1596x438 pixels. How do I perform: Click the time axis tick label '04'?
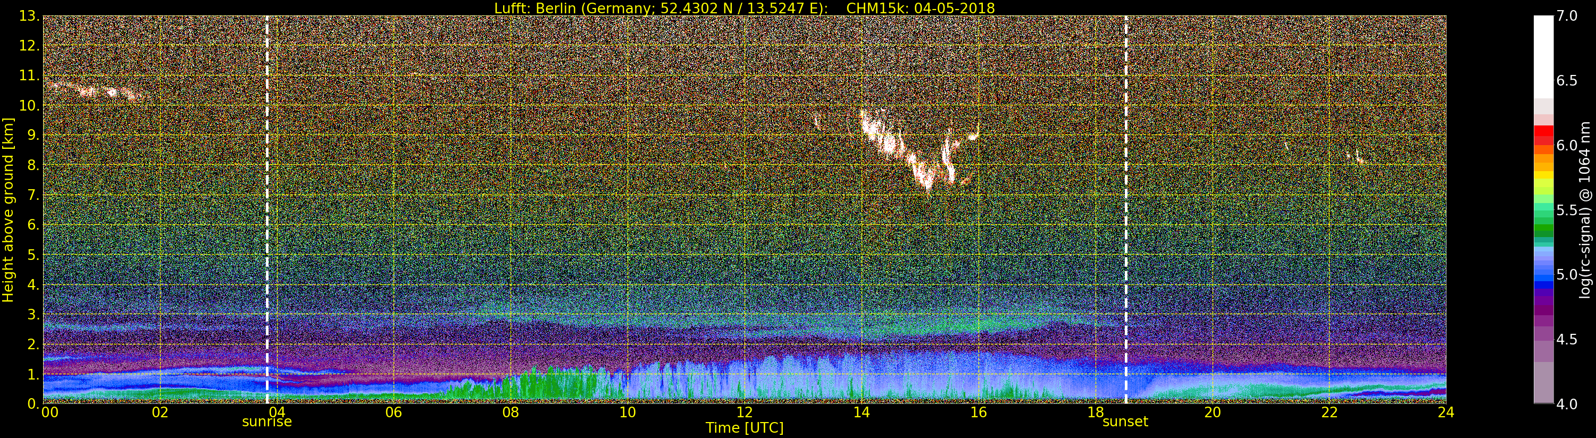277,412
